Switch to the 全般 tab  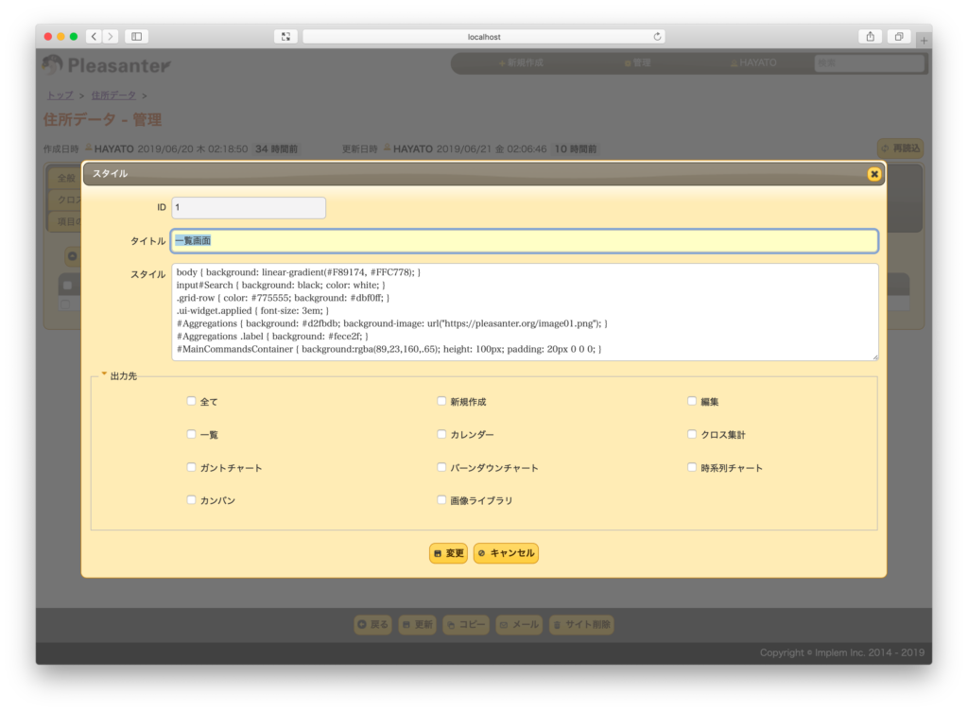tap(66, 178)
